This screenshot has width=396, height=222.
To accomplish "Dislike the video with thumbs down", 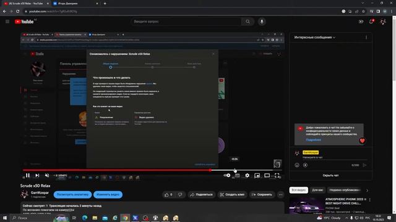I will (x=180, y=195).
